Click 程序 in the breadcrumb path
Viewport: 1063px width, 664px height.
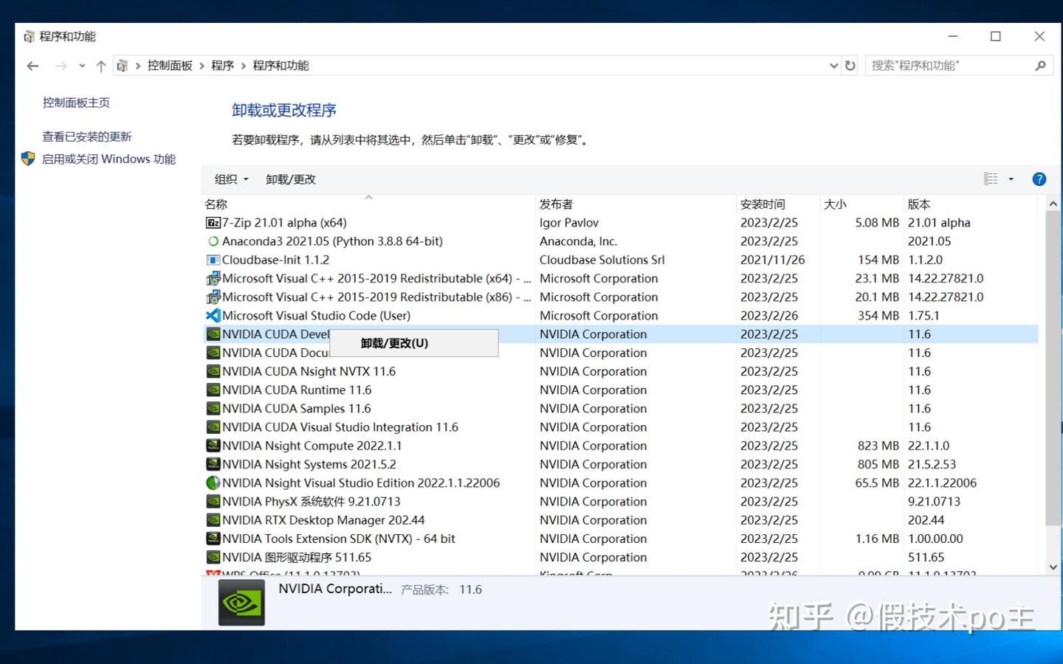(x=222, y=66)
